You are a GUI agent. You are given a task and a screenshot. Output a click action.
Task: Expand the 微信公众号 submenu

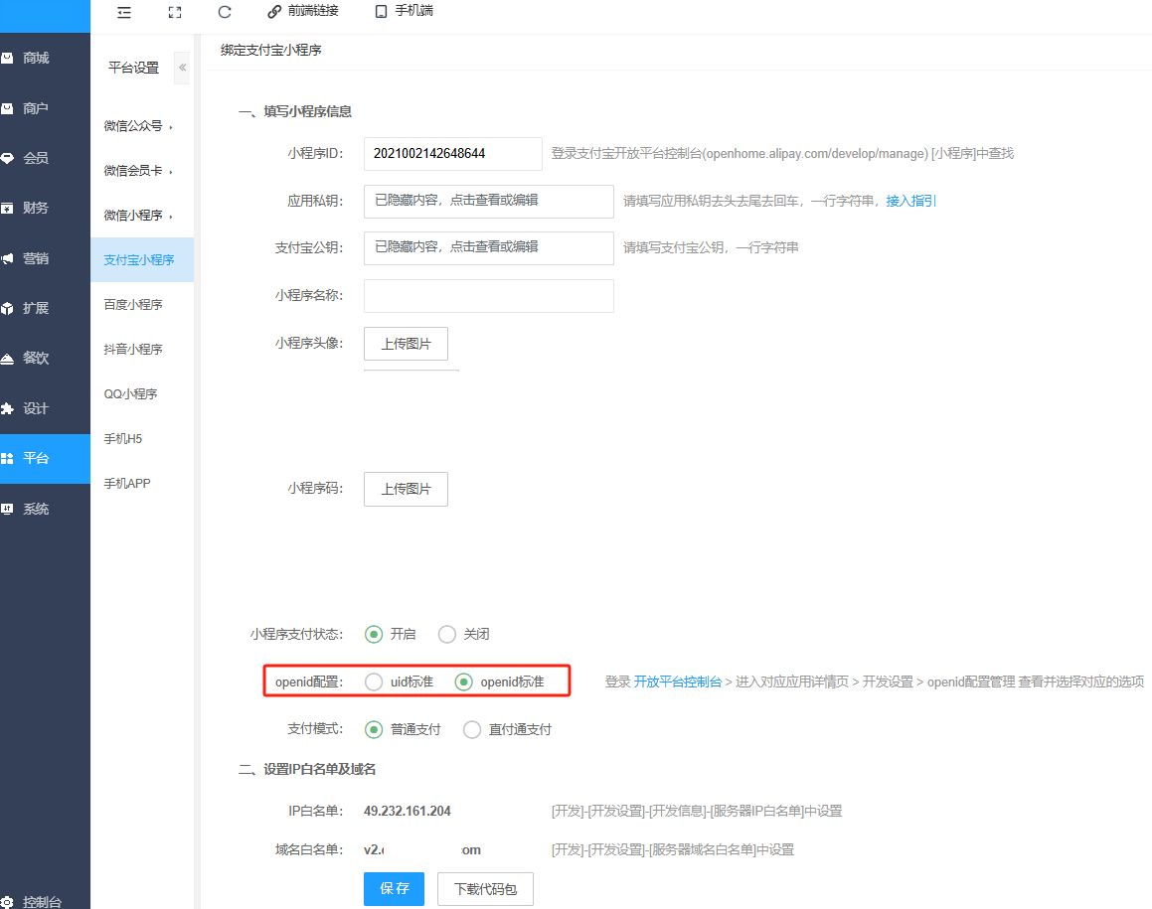(138, 126)
